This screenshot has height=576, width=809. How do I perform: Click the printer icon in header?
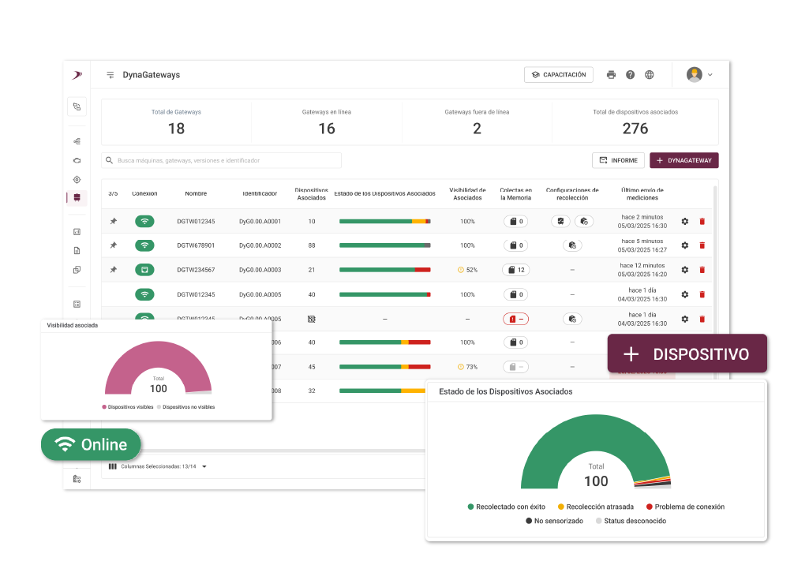(611, 75)
